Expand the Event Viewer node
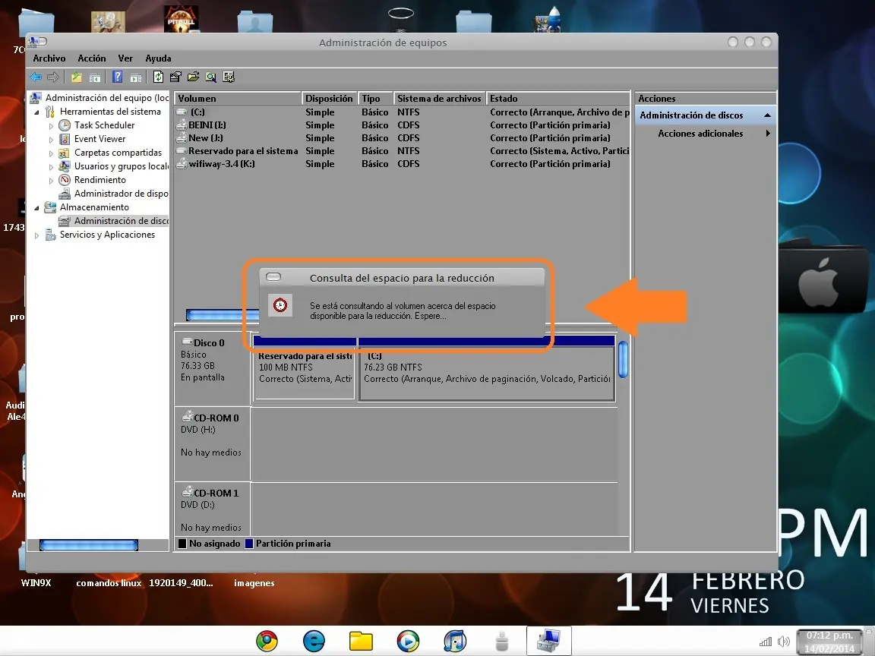Image resolution: width=875 pixels, height=656 pixels. [x=52, y=140]
